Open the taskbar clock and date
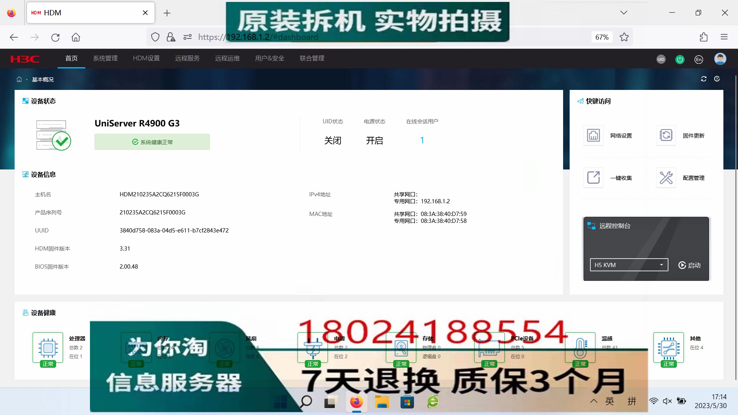The width and height of the screenshot is (738, 415). (711, 401)
